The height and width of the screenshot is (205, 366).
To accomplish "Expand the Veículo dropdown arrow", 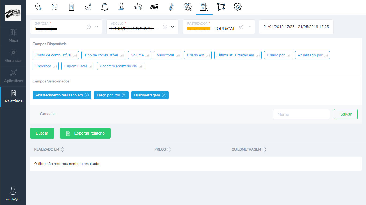I will pos(173,27).
